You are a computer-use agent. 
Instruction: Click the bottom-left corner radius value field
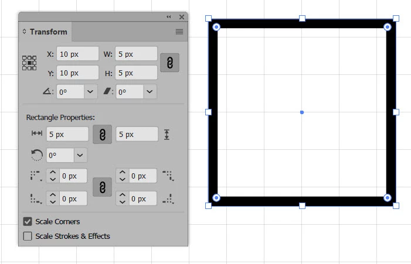pyautogui.click(x=73, y=198)
